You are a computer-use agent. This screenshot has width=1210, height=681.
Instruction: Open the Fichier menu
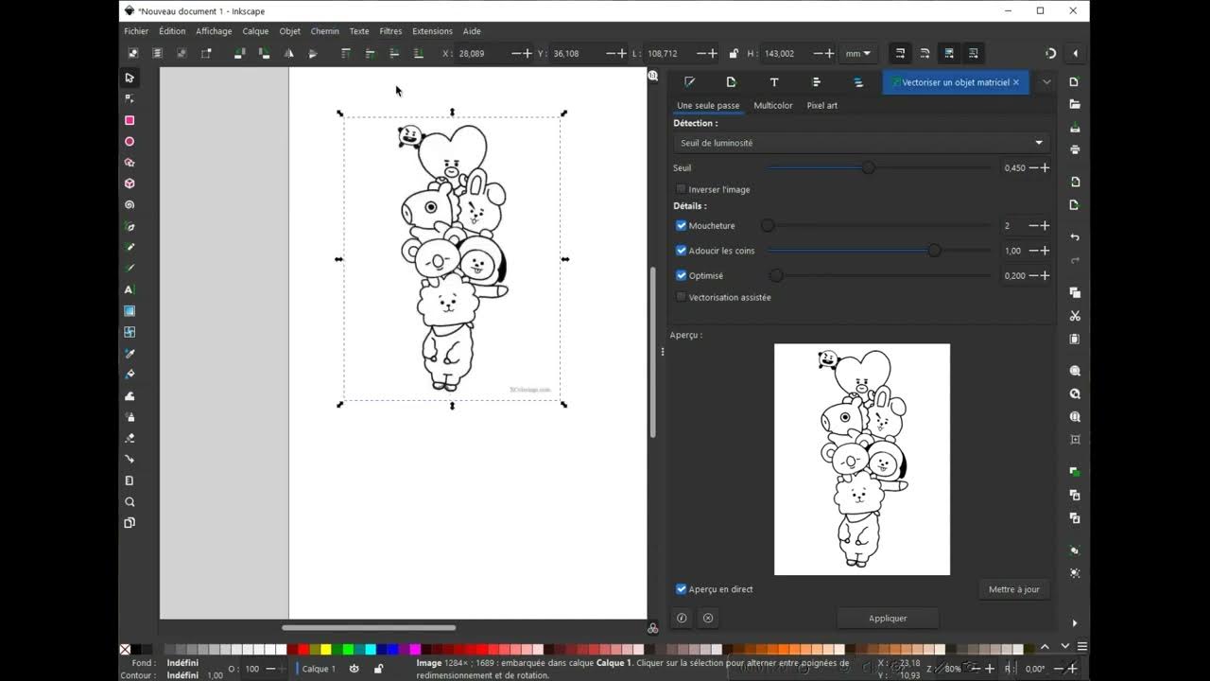(136, 31)
